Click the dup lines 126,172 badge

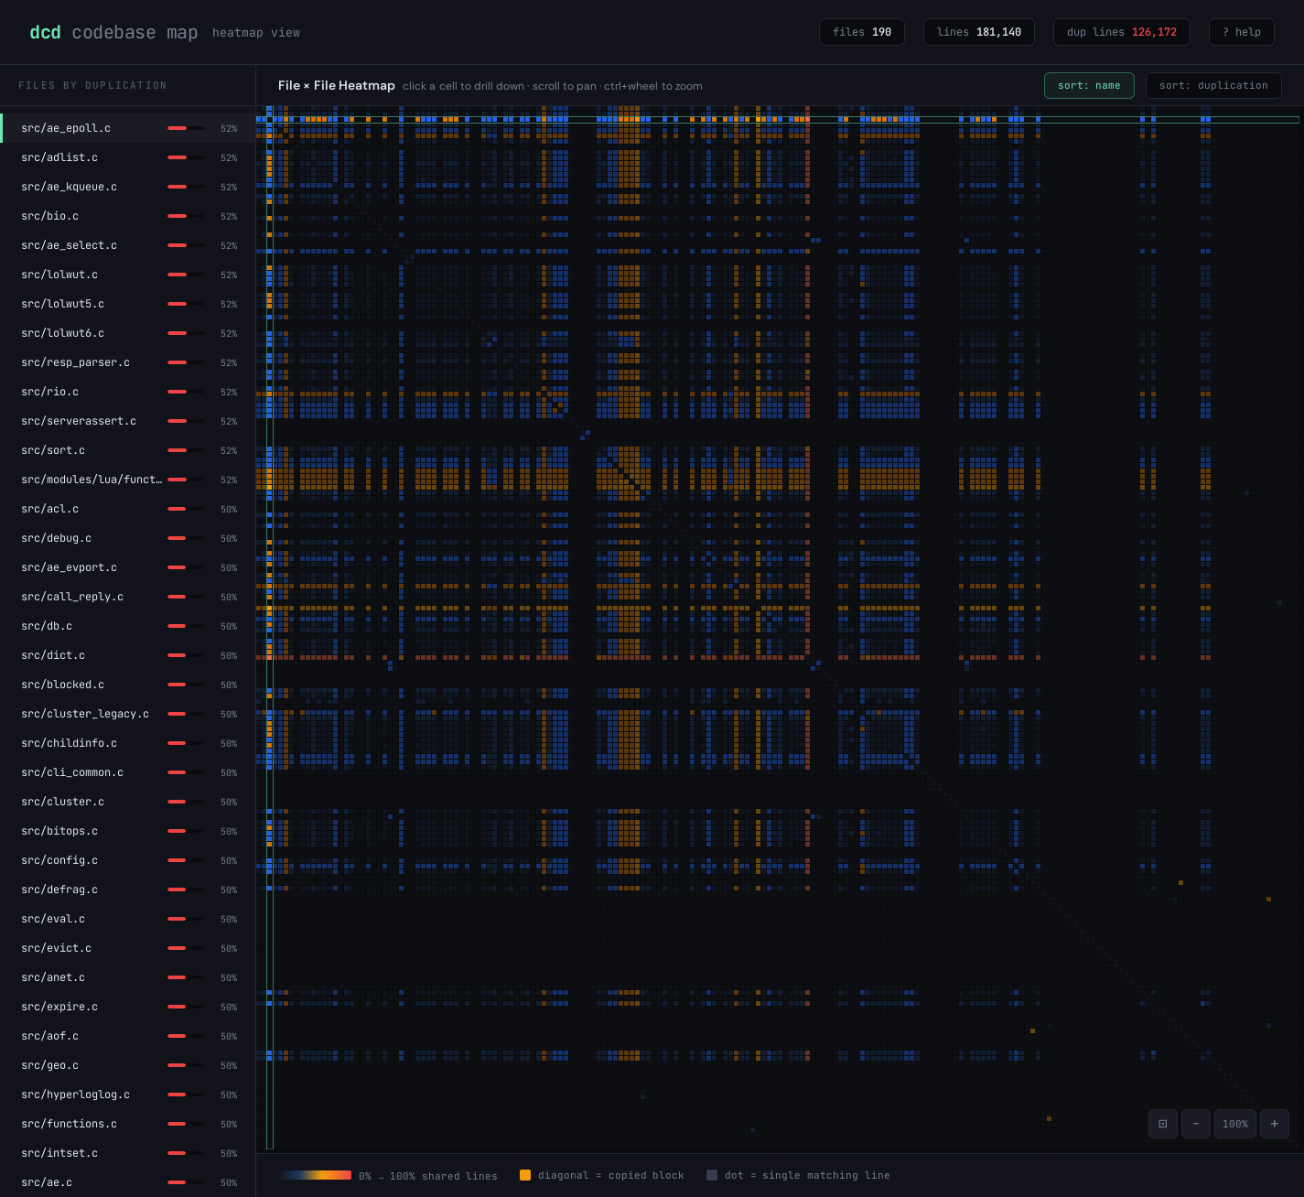pos(1122,32)
